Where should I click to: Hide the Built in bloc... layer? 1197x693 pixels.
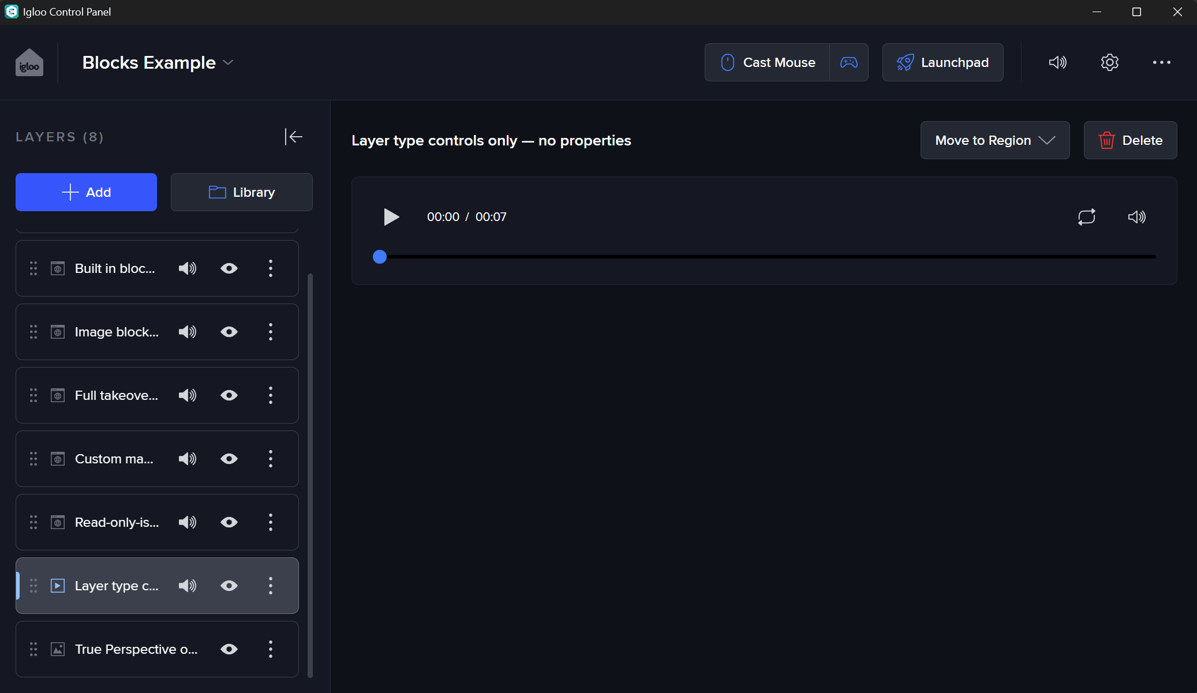229,268
